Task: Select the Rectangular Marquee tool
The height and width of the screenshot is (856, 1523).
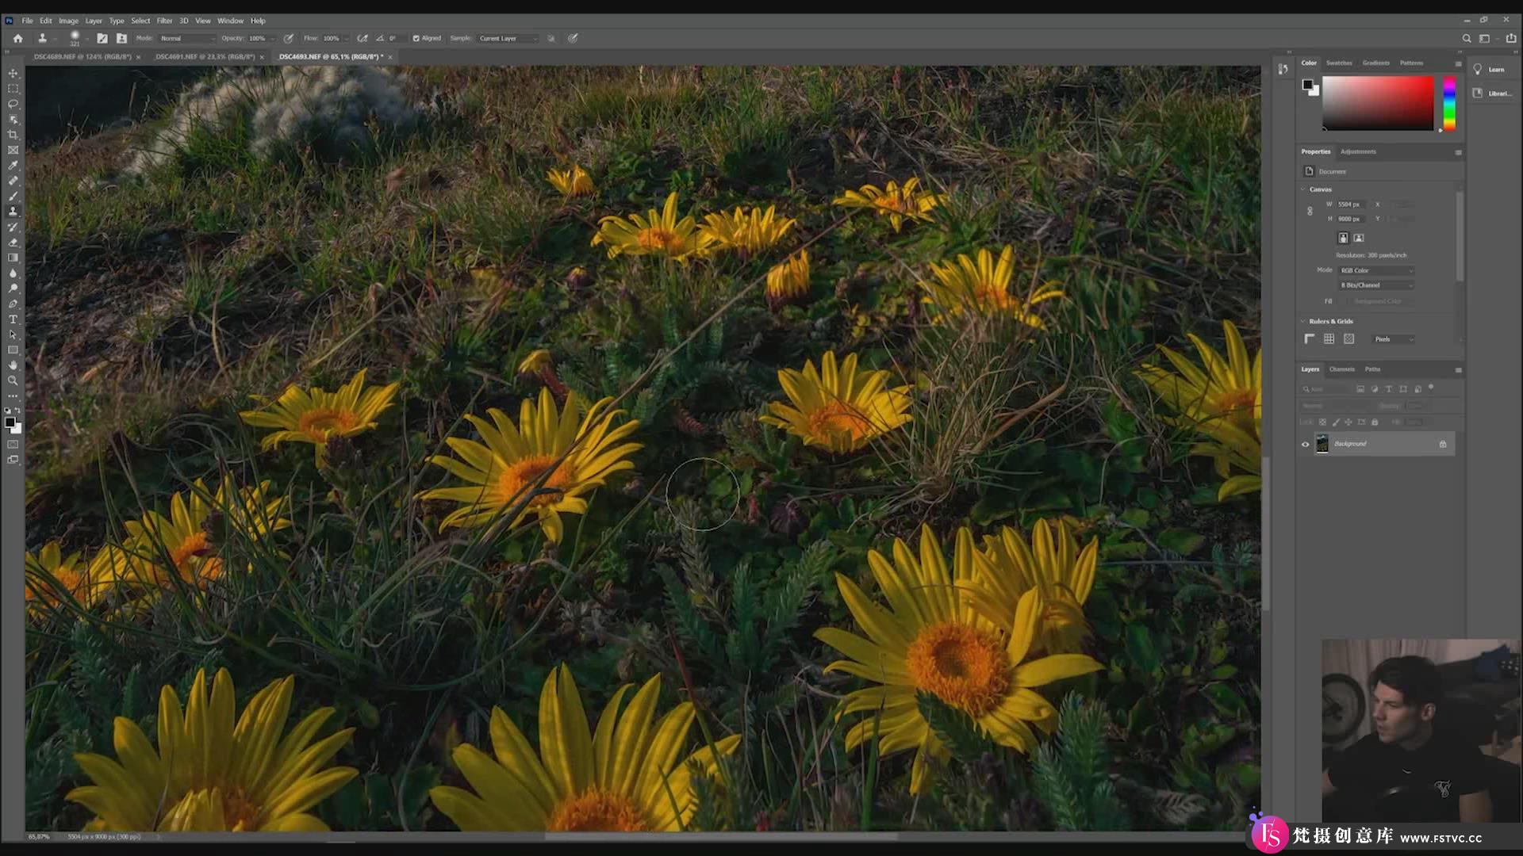Action: pos(13,89)
